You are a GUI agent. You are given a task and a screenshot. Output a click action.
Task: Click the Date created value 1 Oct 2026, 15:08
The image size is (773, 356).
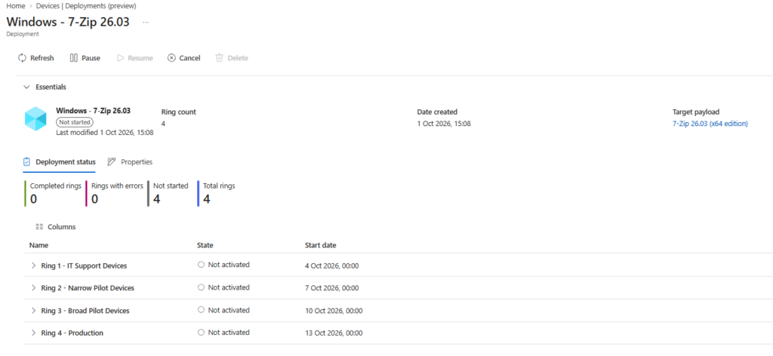[444, 124]
